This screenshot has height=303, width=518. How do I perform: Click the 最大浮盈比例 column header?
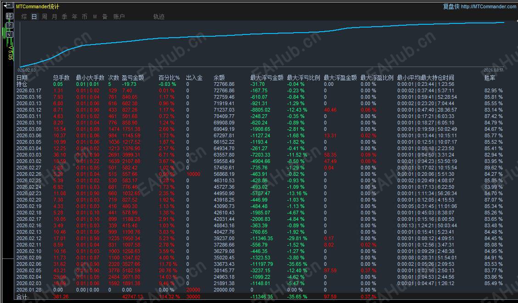tap(377, 78)
